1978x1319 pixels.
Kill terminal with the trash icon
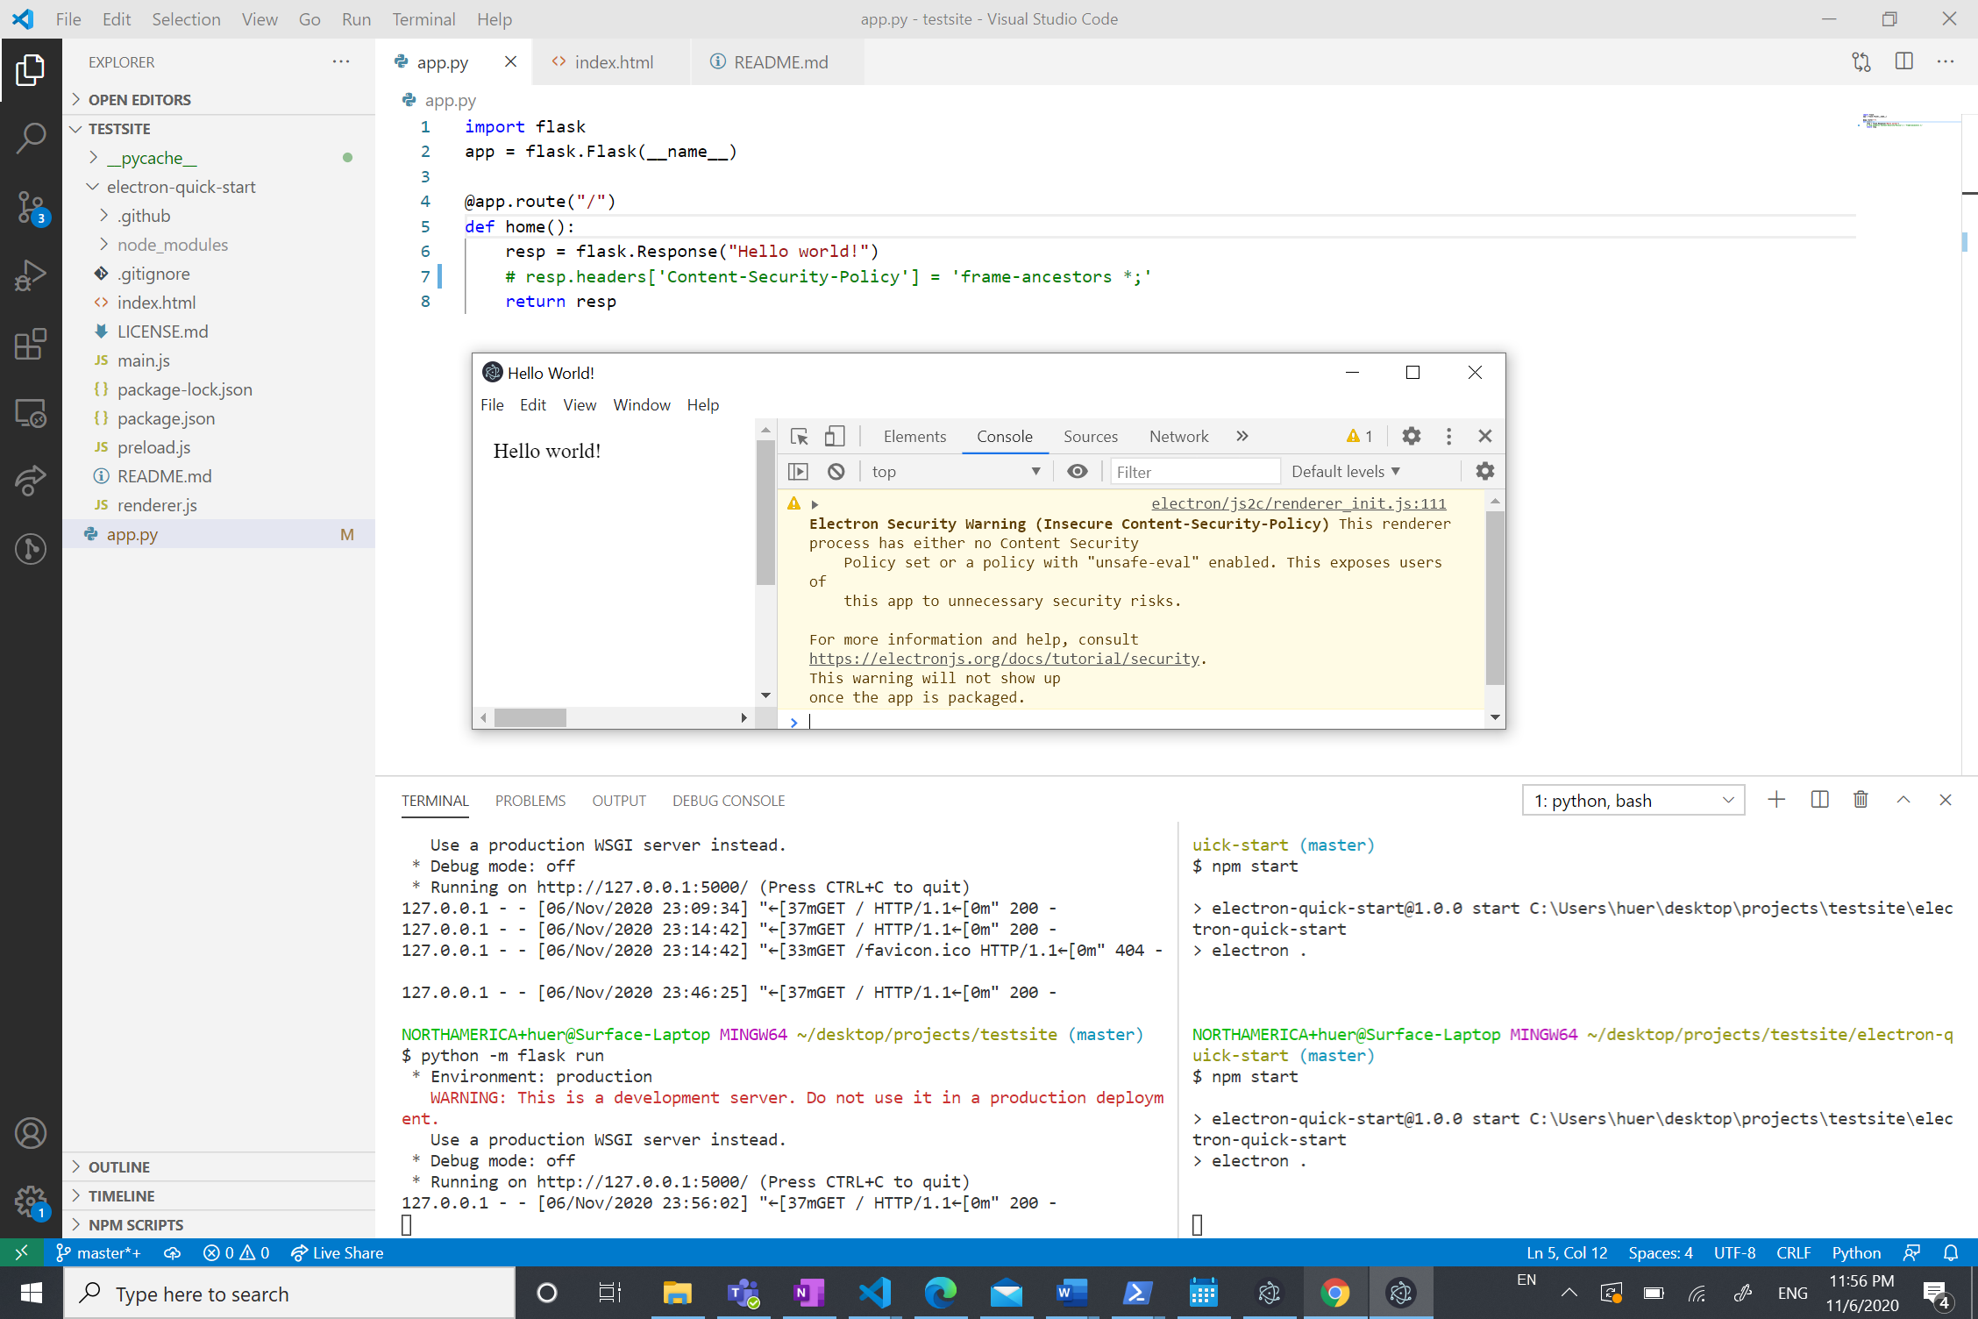coord(1861,800)
